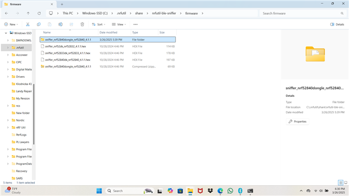This screenshot has width=349, height=196.
Task: Click the Rename icon in toolbar
Action: click(61, 24)
